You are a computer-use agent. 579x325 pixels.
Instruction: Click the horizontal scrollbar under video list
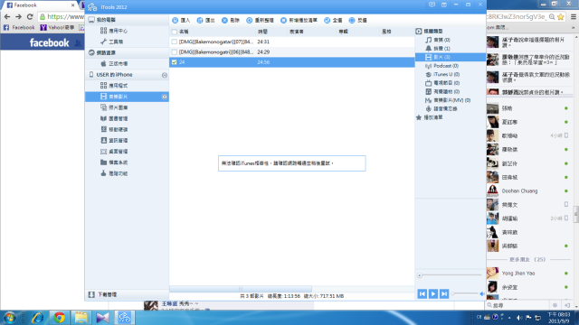point(241,289)
